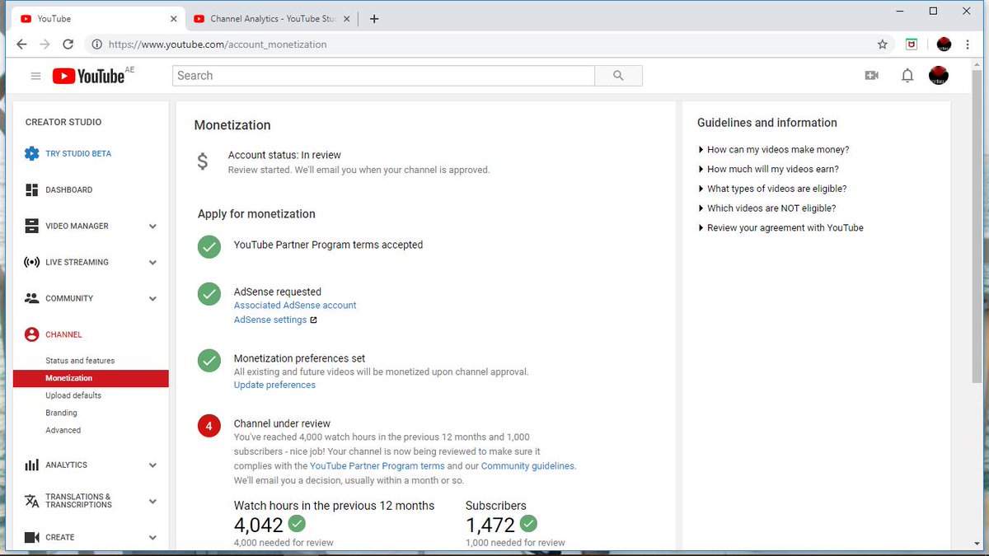Viewport: 989px width, 556px height.
Task: Close the YouTube browser tab
Action: point(173,19)
